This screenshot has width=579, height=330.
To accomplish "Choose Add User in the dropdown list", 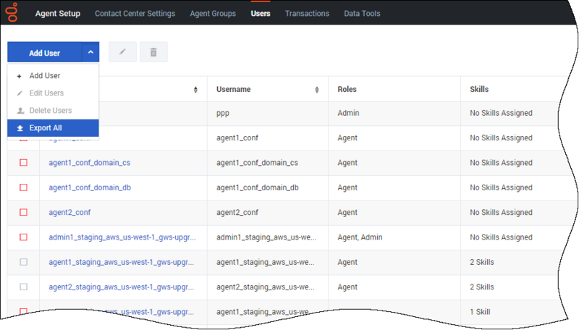I will pyautogui.click(x=44, y=76).
